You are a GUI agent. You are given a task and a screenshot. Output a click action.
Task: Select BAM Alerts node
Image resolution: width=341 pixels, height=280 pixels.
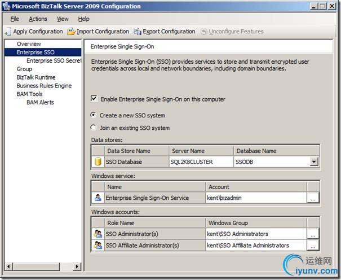tap(40, 102)
